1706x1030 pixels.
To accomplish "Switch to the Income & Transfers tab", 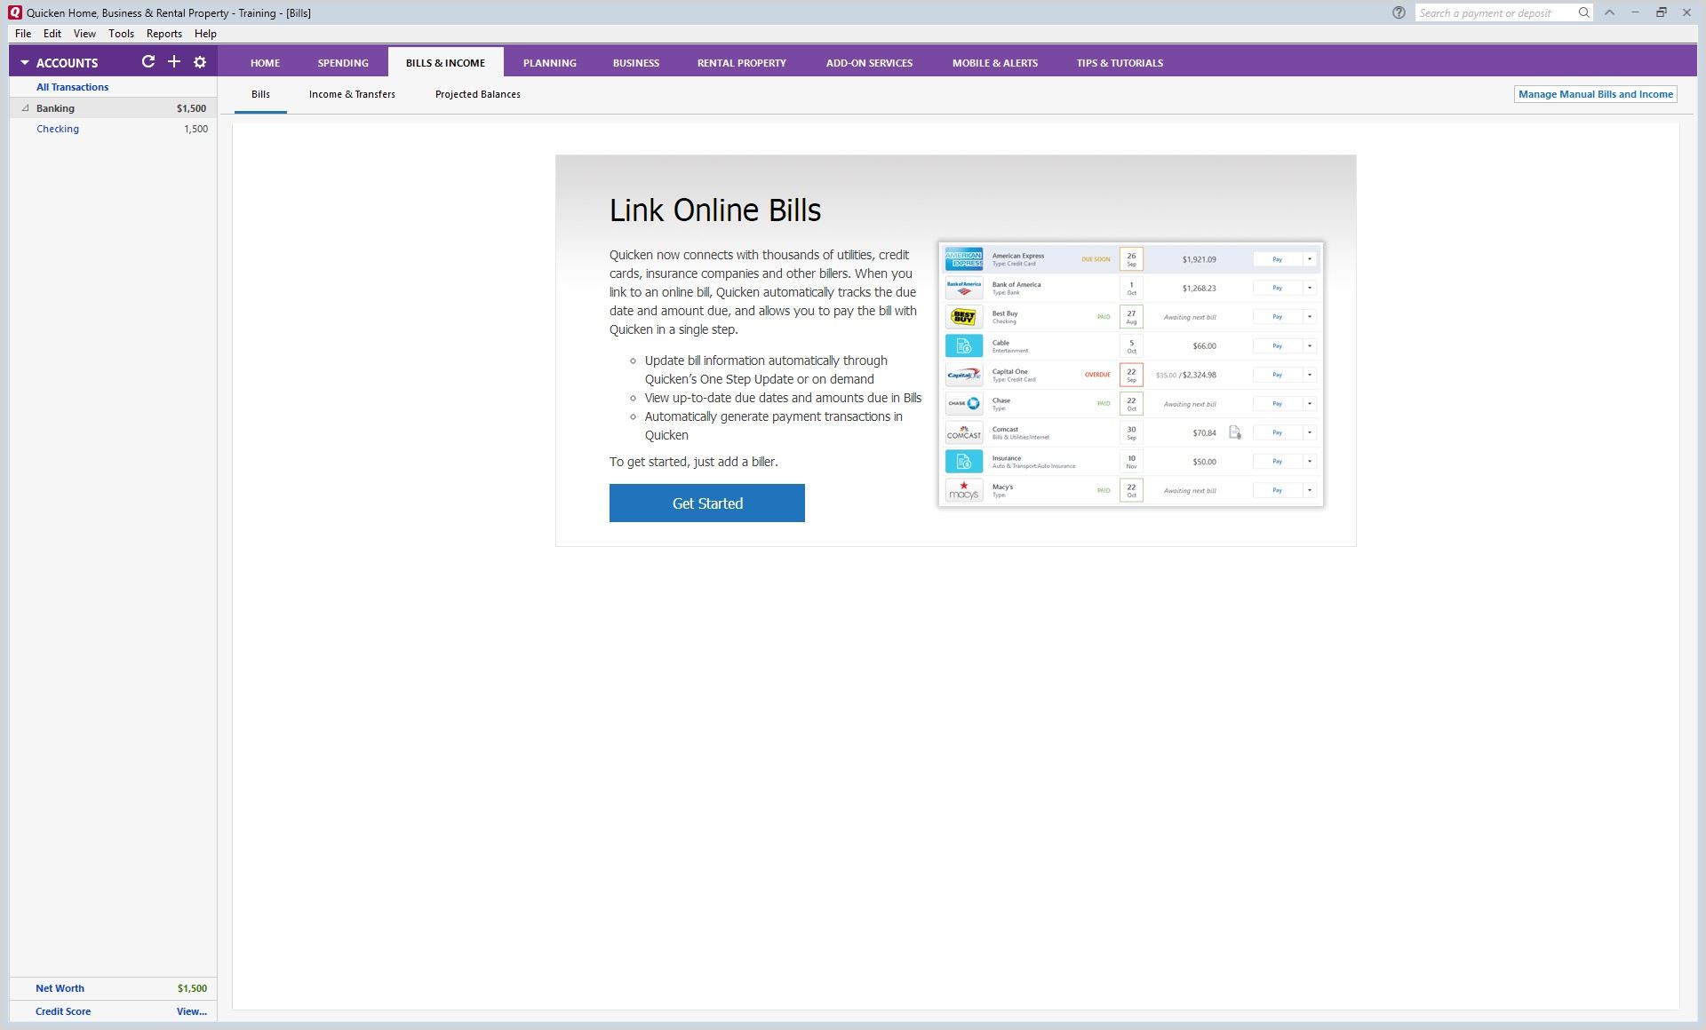I will 352,94.
